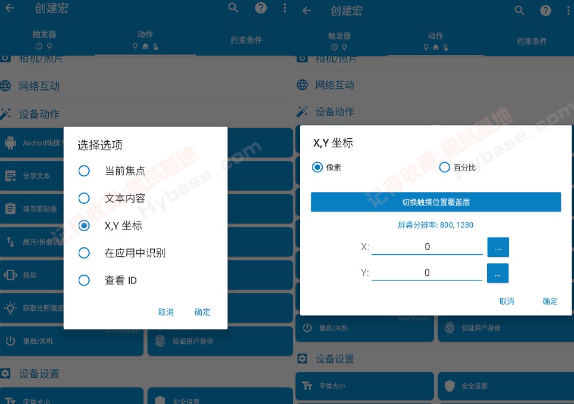Open 约束条件 tab above the X,Y 坐标 dialog

tap(532, 41)
